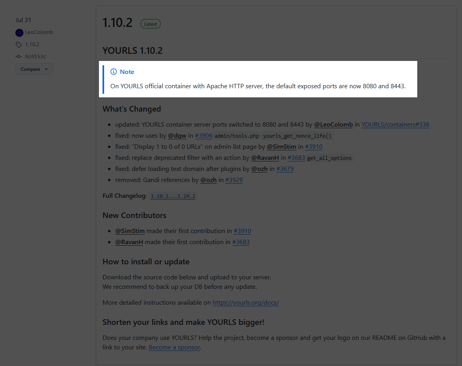Open #3683 link in What's Changed list
The width and height of the screenshot is (462, 366).
[296, 158]
